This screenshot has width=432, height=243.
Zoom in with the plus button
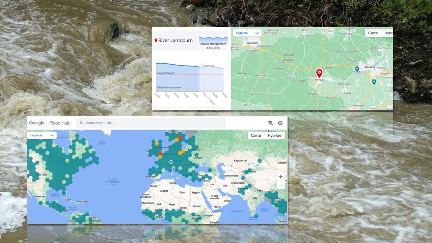pos(280,177)
